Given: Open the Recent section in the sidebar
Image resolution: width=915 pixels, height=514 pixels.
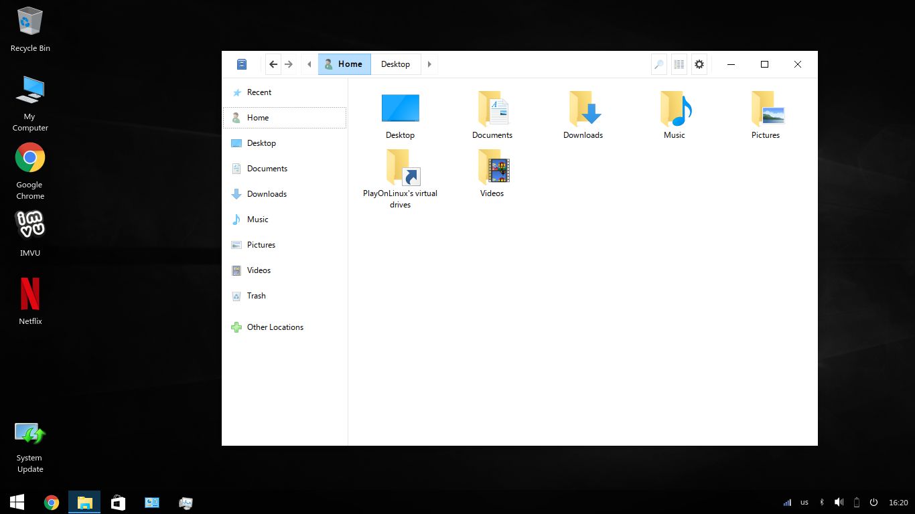Looking at the screenshot, I should (x=259, y=92).
